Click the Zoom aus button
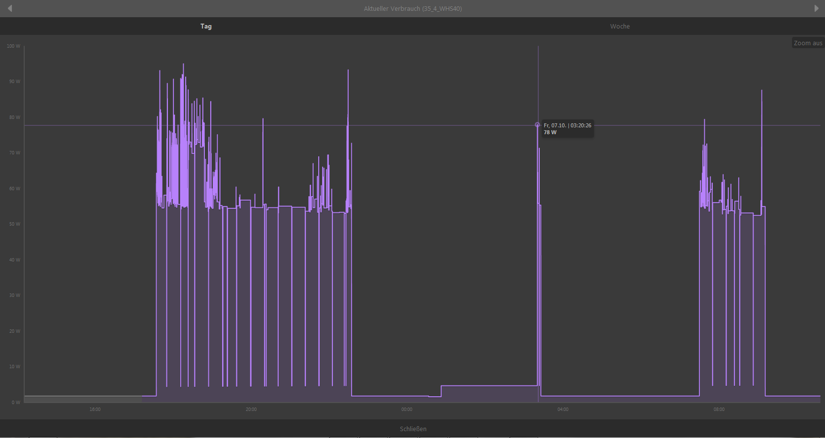 click(808, 43)
